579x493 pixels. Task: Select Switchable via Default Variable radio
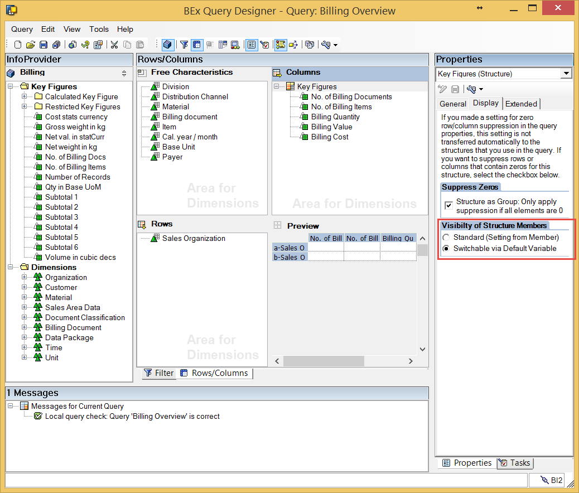point(446,249)
